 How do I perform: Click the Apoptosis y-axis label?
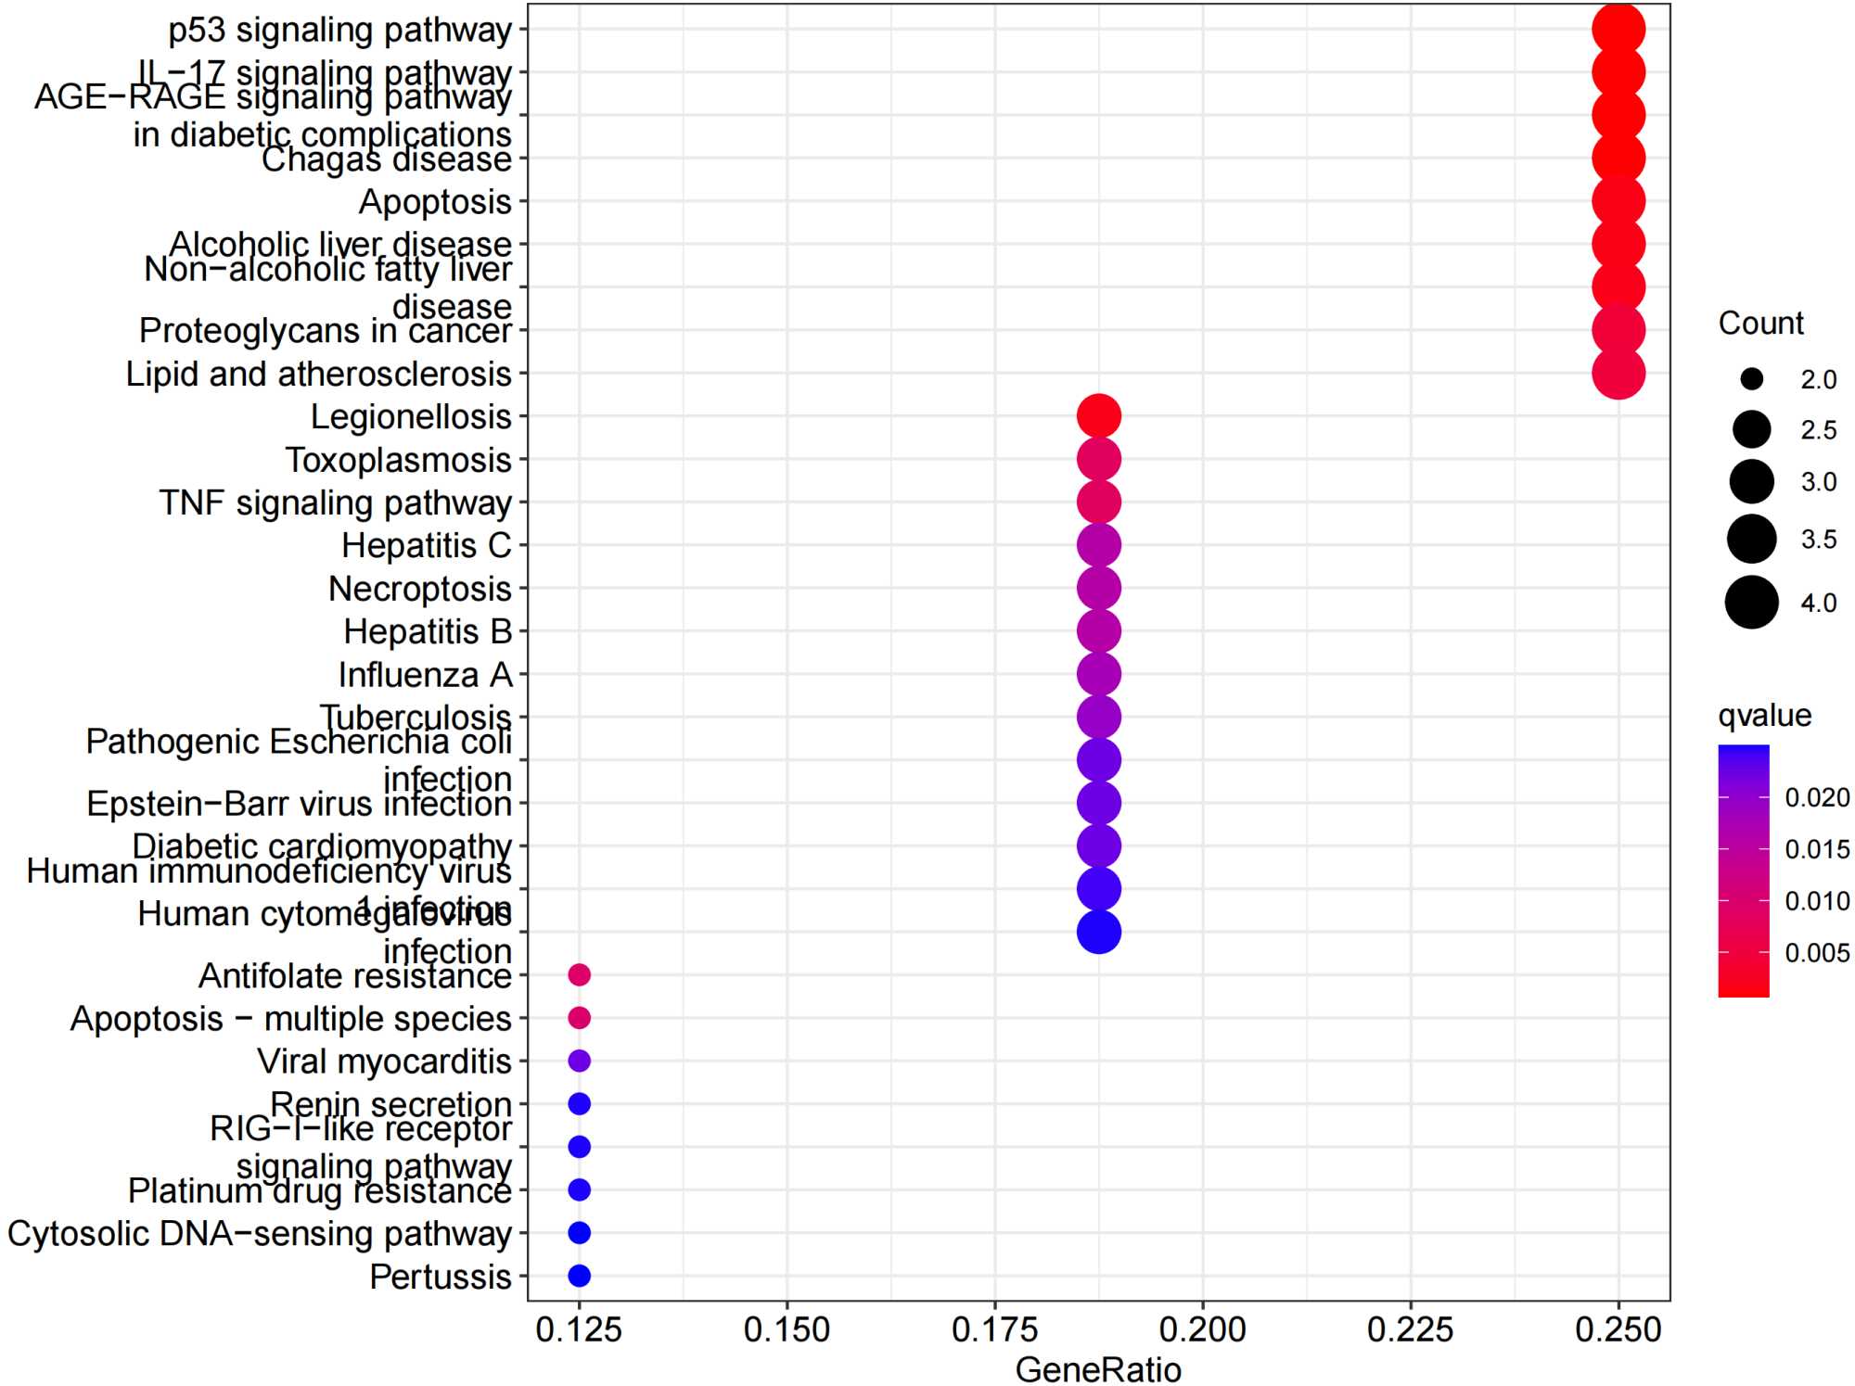click(x=435, y=202)
